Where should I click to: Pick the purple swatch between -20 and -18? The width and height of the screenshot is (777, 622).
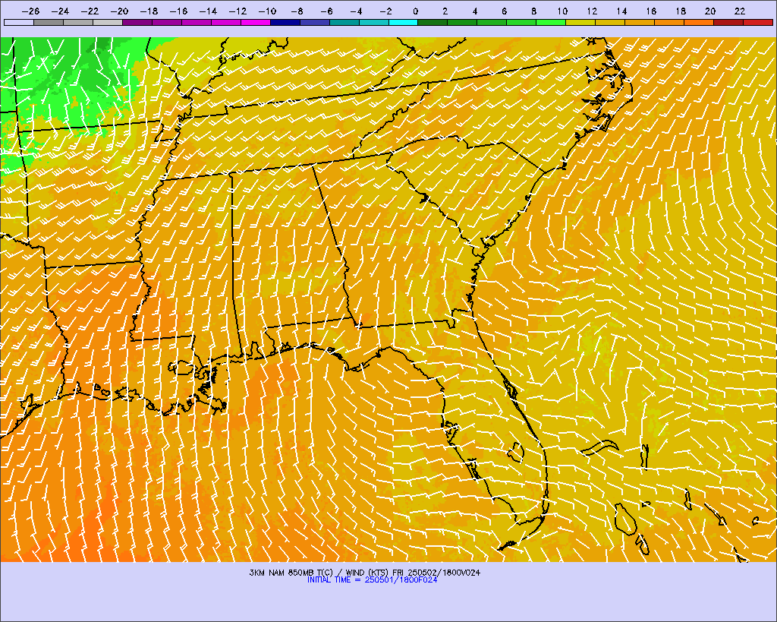point(137,22)
